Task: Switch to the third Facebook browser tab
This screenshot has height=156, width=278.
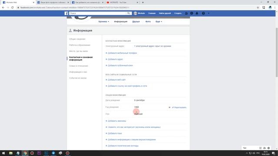Action: click(88, 3)
